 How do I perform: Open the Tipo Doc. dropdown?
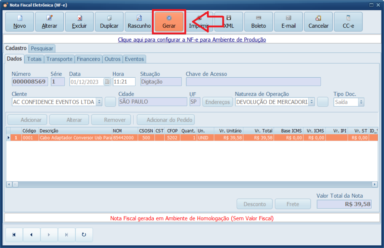click(x=361, y=102)
